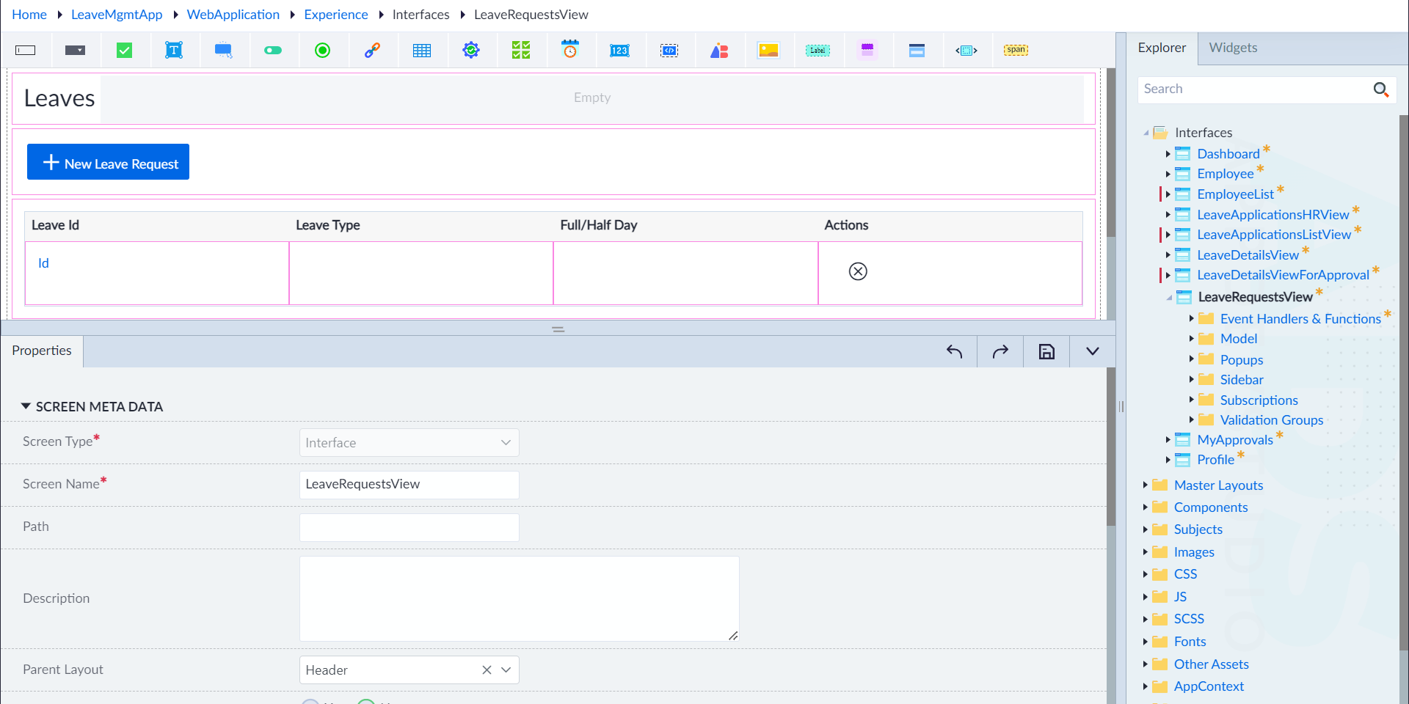Select the MyApprovals interface
This screenshot has width=1409, height=704.
point(1235,440)
